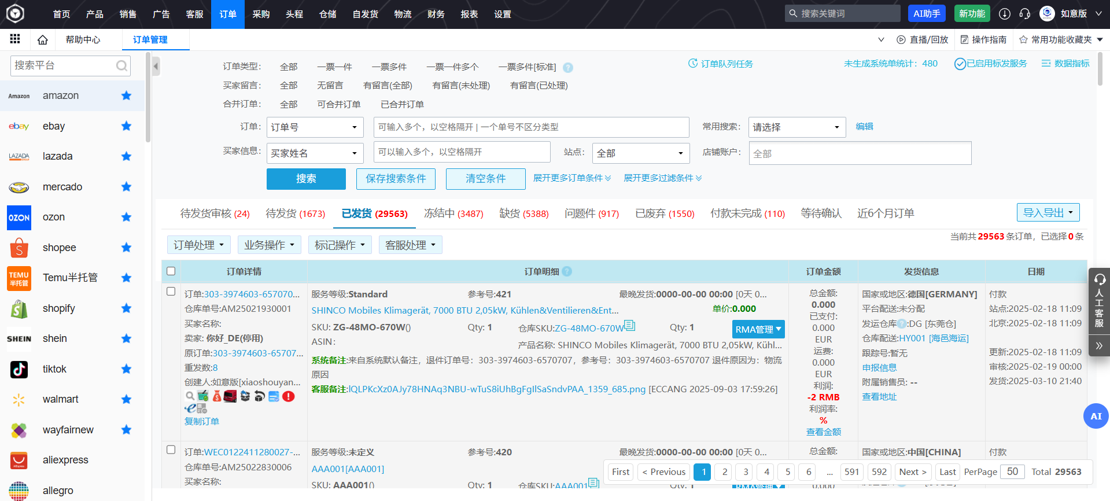Viewport: 1110px width, 501px height.
Task: Toggle the select-all orders checkbox
Action: point(171,271)
